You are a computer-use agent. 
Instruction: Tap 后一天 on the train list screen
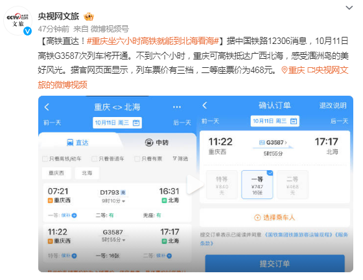tap(182, 122)
